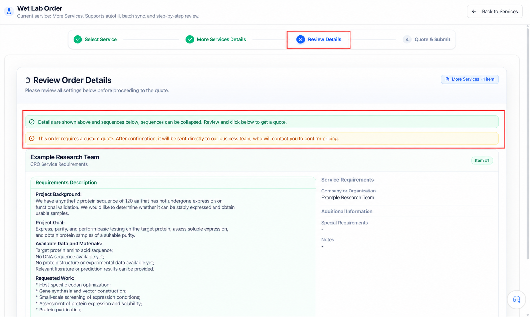
Task: Click the Wet Lab Order title
Action: point(40,8)
